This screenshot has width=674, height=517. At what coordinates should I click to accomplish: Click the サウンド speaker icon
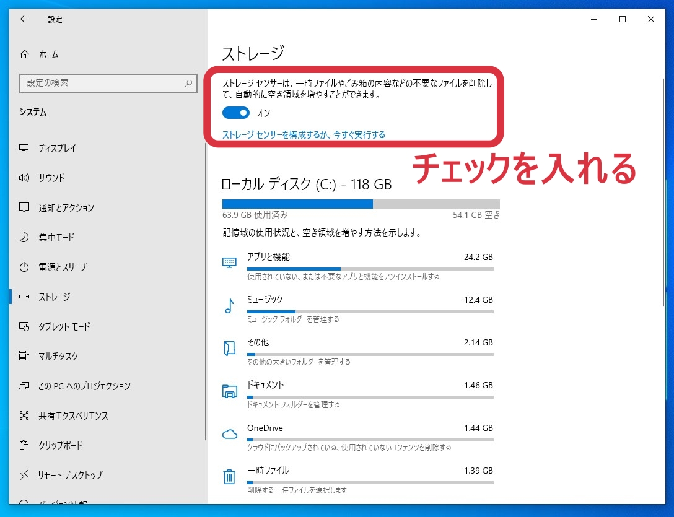[24, 178]
